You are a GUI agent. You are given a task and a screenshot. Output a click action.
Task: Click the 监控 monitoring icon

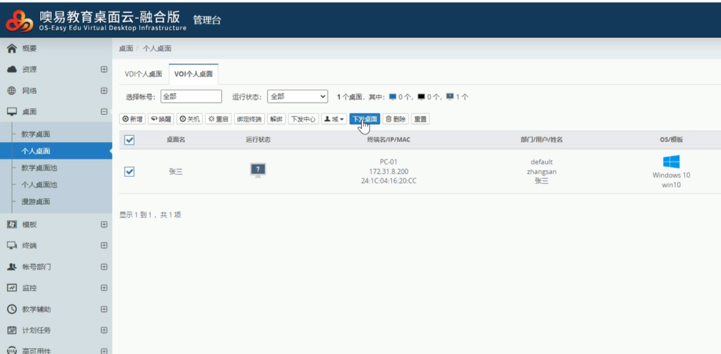pos(11,288)
